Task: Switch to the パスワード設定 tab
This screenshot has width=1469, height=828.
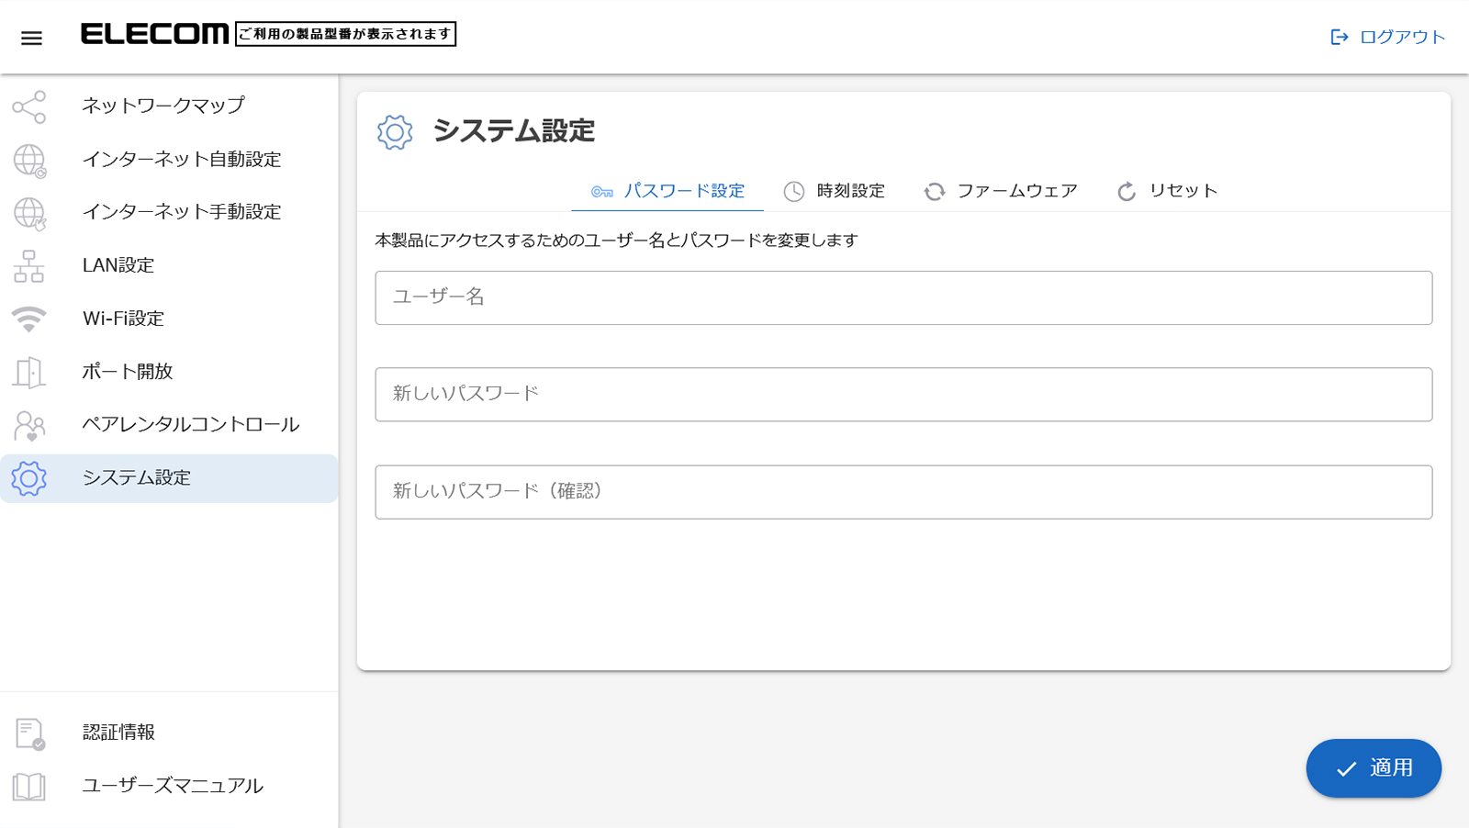Action: click(667, 191)
